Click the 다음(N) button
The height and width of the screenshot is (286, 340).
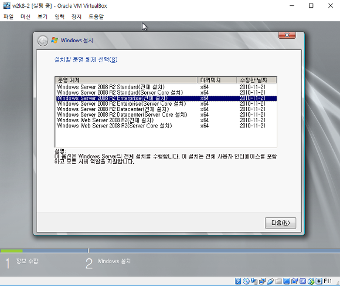pos(280,223)
